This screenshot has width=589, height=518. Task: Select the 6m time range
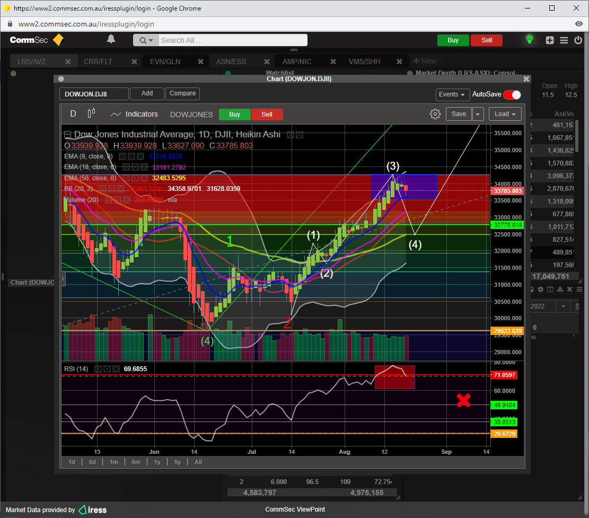tap(136, 462)
